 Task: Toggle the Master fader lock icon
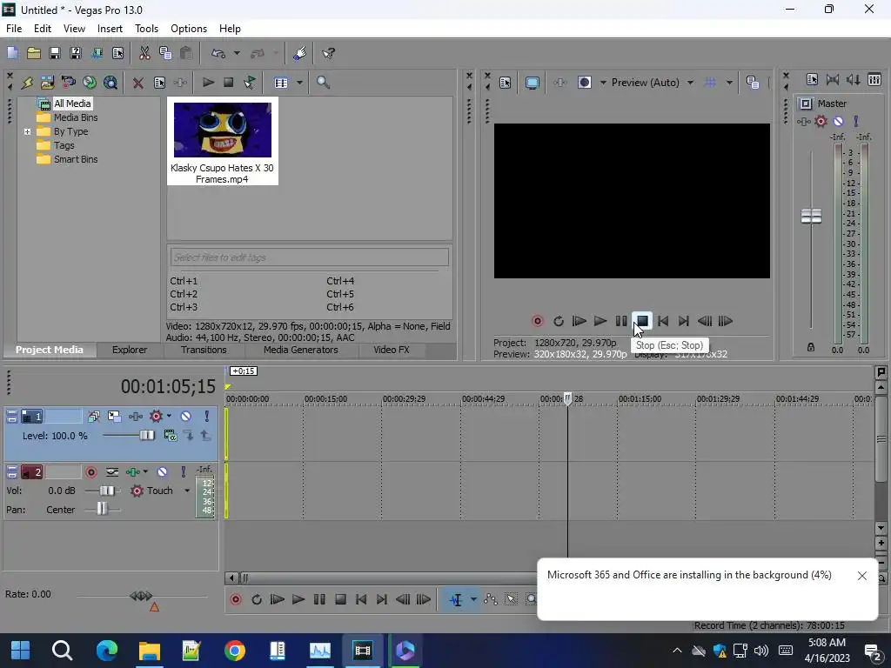click(x=811, y=347)
